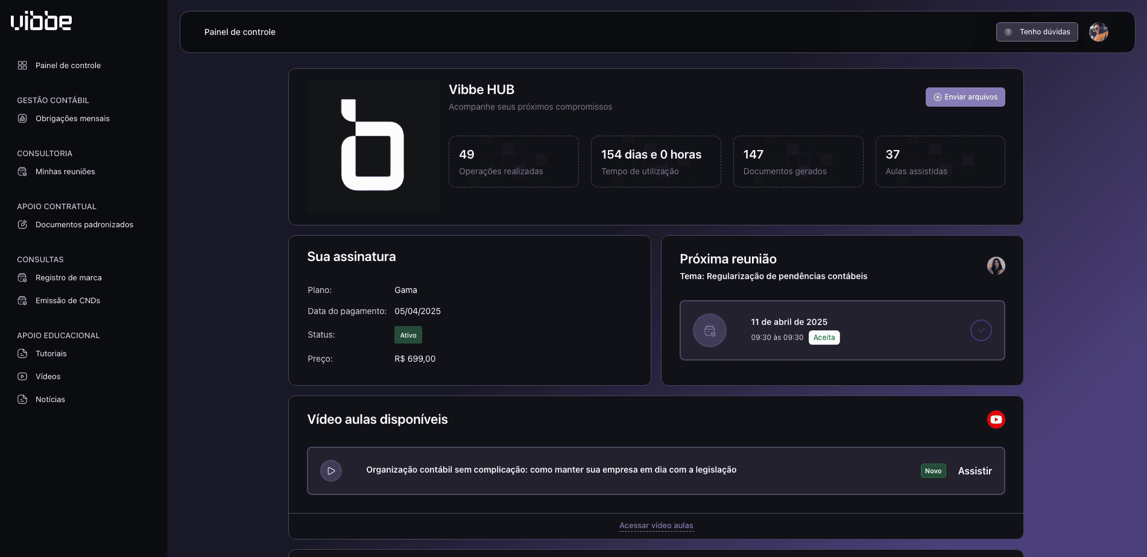Click the Tenho dúvidas help button
The width and height of the screenshot is (1147, 557).
[x=1037, y=32]
